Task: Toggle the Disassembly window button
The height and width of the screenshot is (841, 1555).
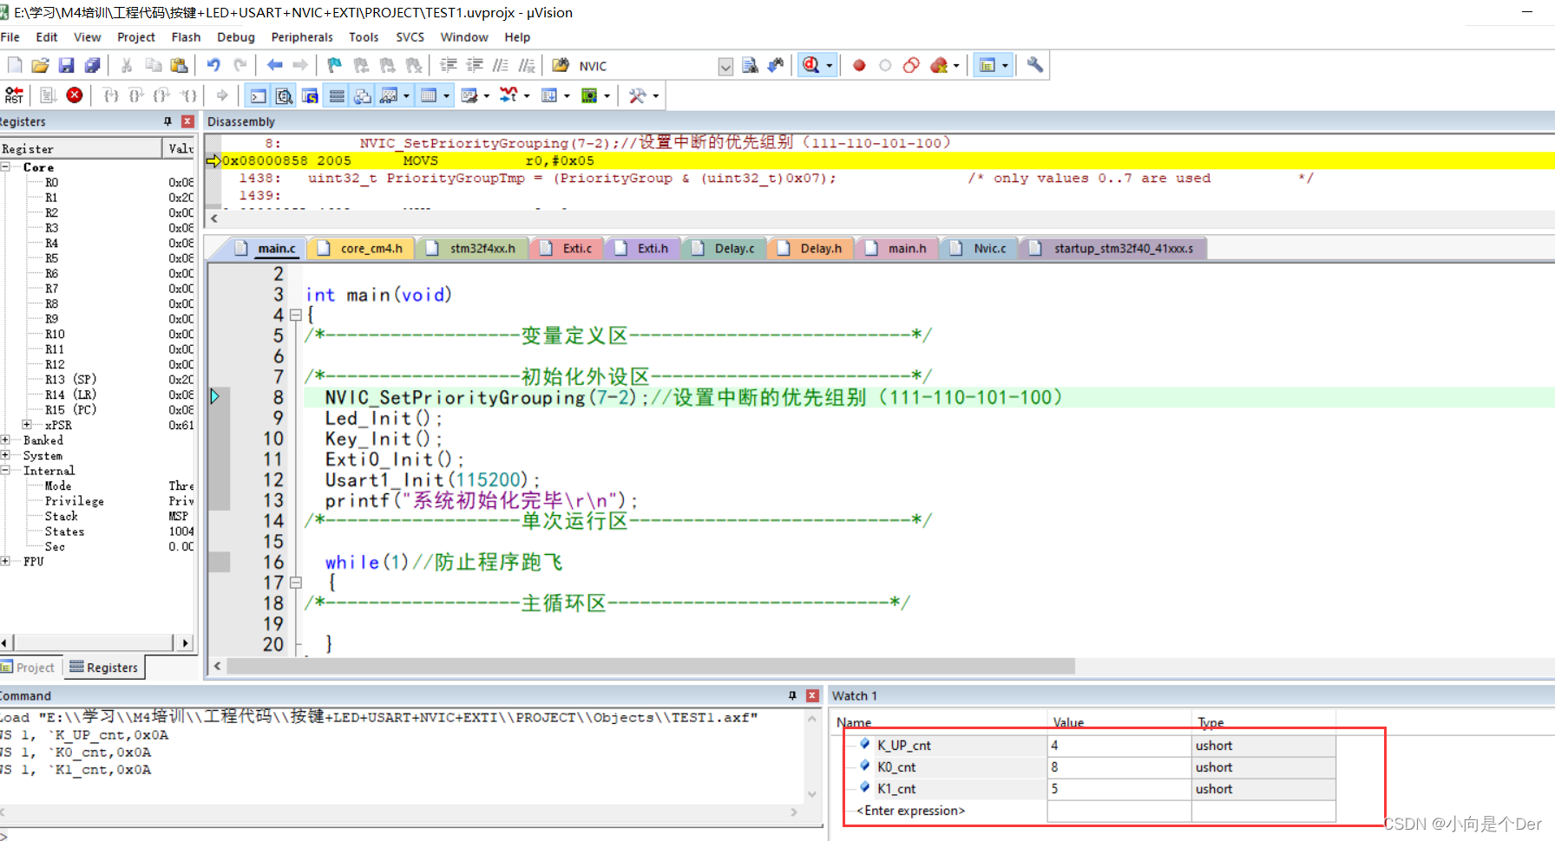Action: coord(284,95)
